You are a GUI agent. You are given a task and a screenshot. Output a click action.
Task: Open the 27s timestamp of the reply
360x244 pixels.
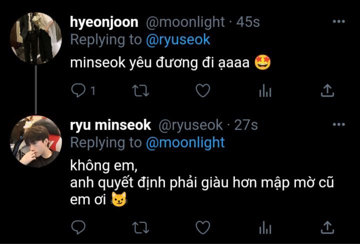pos(246,125)
